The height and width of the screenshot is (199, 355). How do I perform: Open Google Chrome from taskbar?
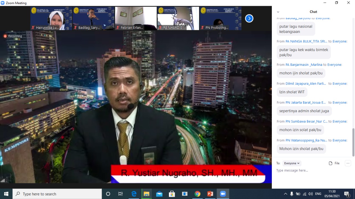pos(197,194)
